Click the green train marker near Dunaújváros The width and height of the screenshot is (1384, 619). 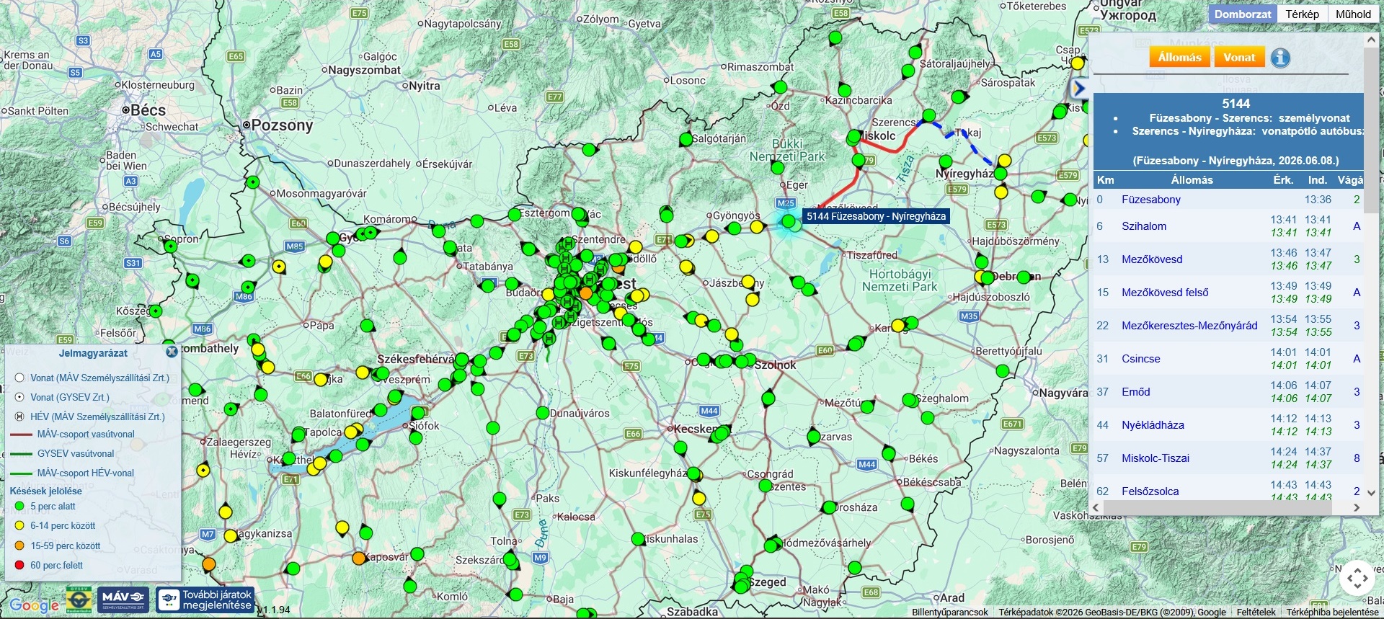tap(543, 413)
